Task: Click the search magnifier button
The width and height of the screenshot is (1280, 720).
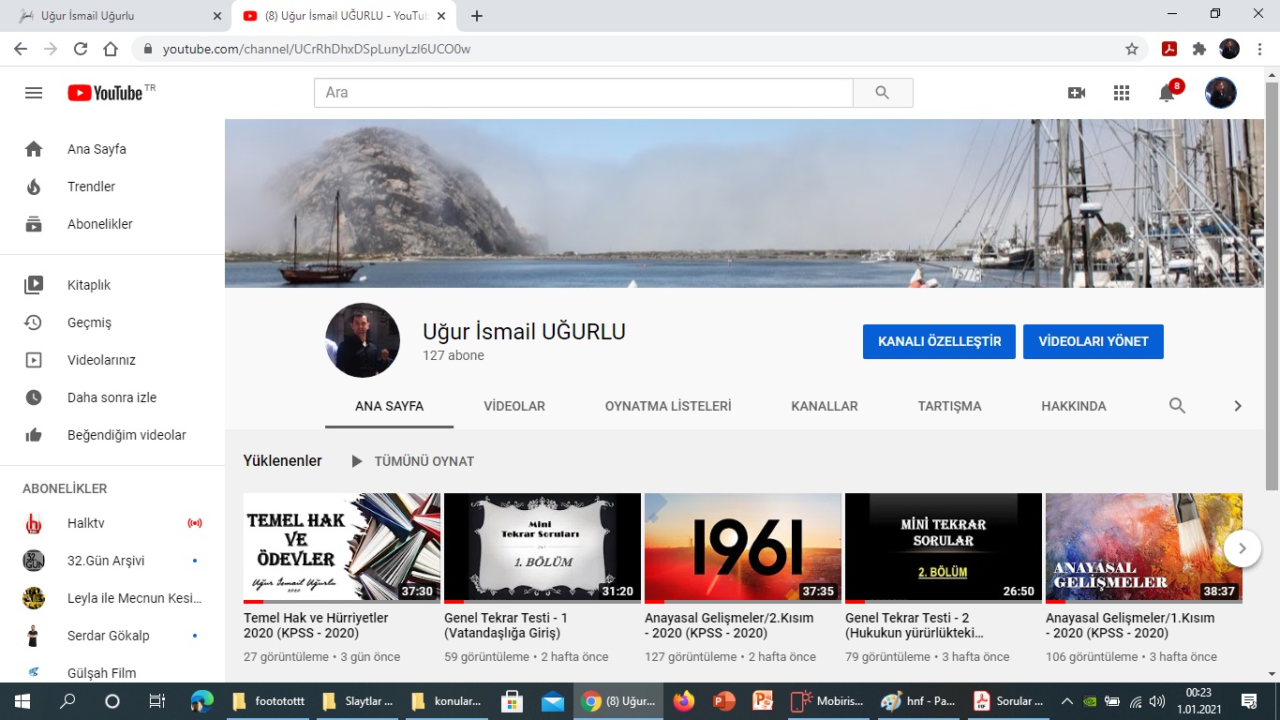Action: pyautogui.click(x=882, y=93)
